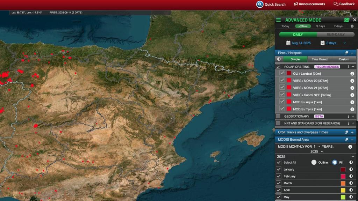Image resolution: width=358 pixels, height=201 pixels.
Task: Click the duplicate icon on Fires/Hotspots header
Action: pos(346,53)
